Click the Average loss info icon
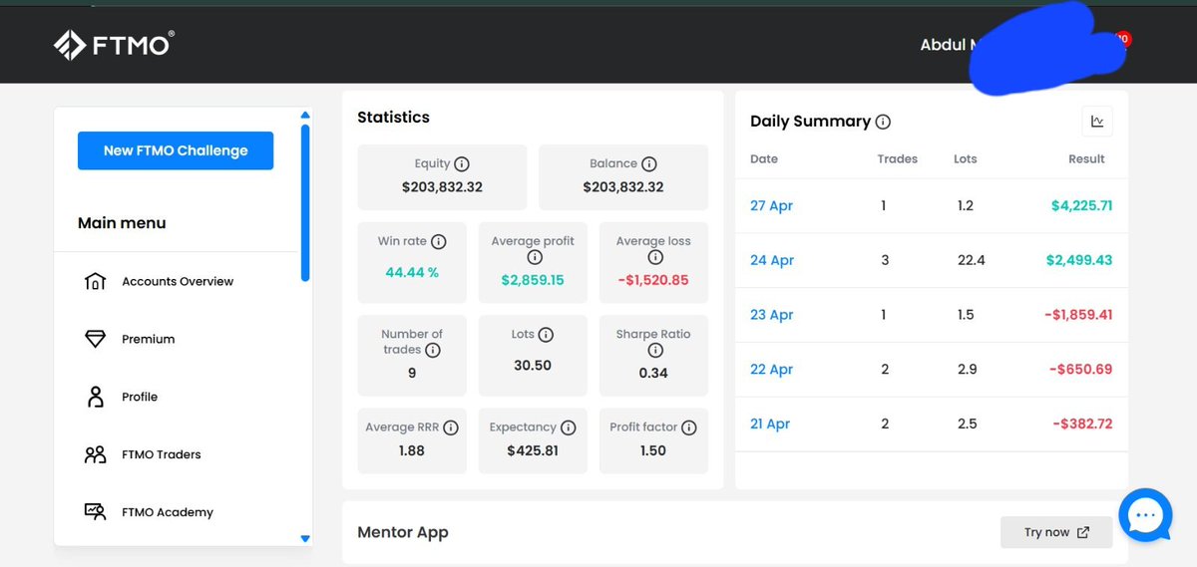Screen dimensions: 1197x567 [x=653, y=257]
